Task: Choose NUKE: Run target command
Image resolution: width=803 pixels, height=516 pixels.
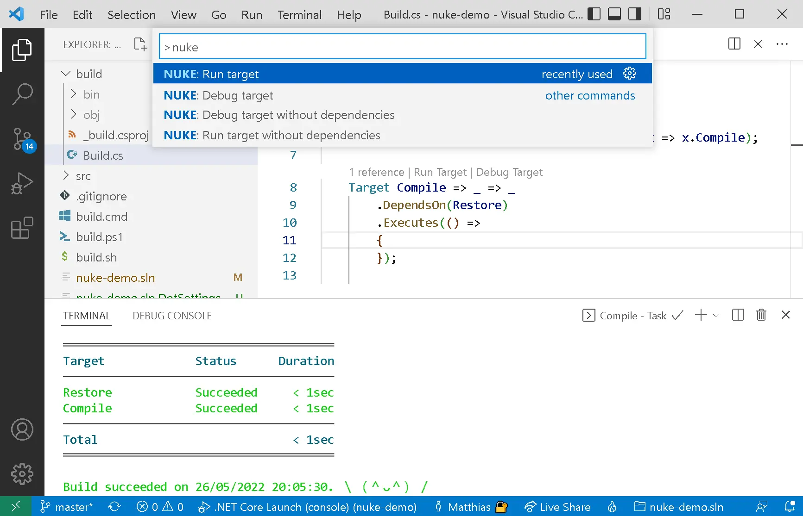Action: pos(402,74)
